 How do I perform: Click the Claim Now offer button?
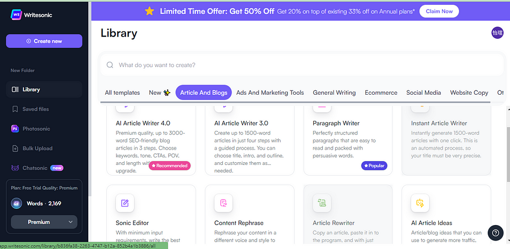point(439,11)
